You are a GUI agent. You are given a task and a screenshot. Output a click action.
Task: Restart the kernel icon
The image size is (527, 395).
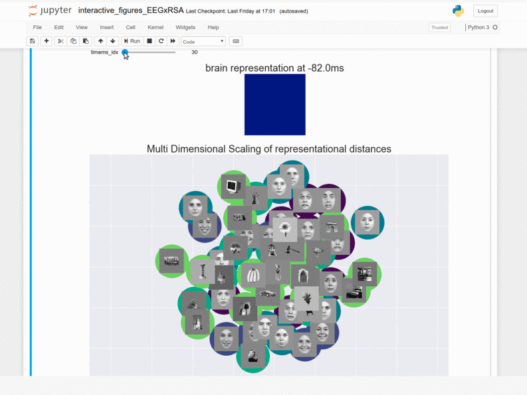[161, 41]
